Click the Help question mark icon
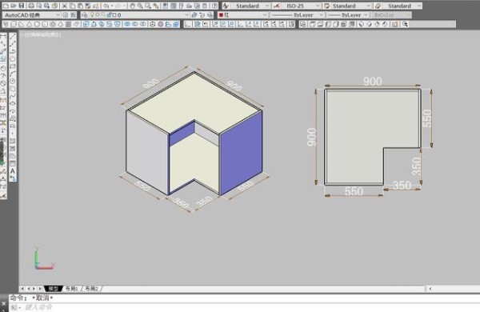This screenshot has width=480, height=312. click(x=215, y=6)
